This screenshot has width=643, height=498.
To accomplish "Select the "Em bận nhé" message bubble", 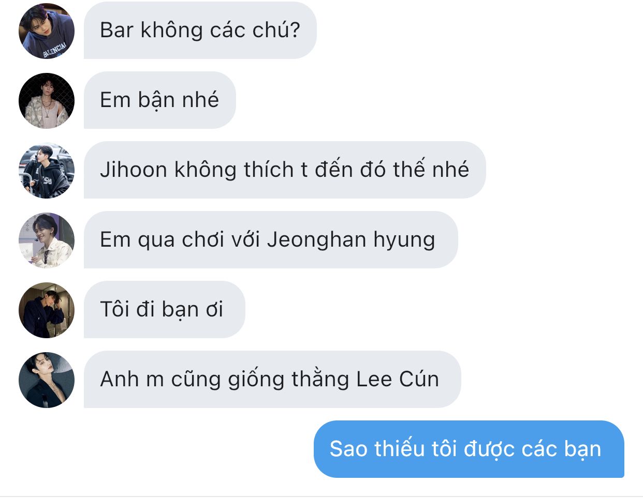I will [159, 100].
